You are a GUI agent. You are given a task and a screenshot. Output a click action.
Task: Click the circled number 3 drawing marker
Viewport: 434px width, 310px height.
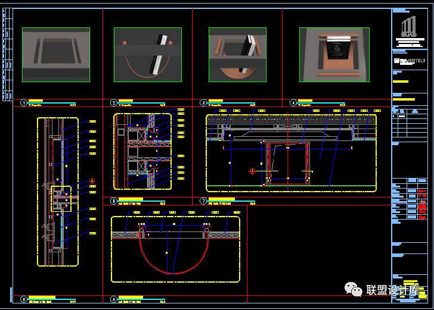coord(203,103)
